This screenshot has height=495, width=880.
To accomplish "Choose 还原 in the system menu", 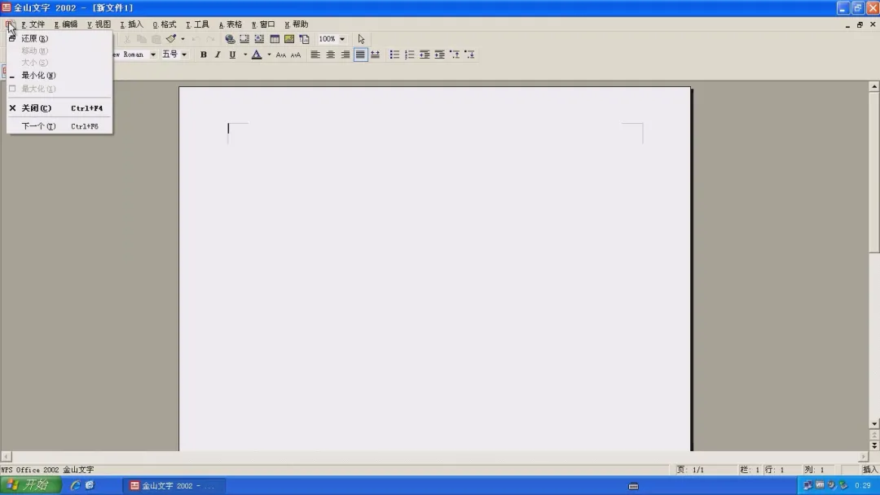I will pos(59,38).
